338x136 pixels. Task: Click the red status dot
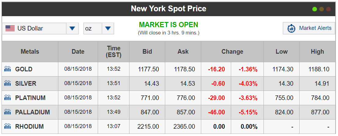(328, 9)
